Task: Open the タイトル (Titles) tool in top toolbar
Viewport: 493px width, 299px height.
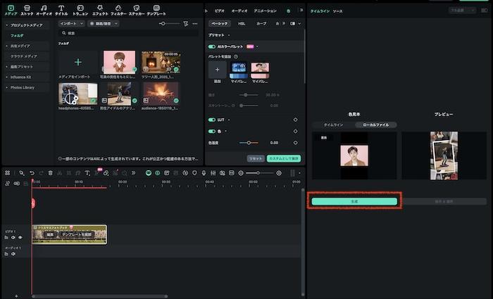Action: point(61,10)
